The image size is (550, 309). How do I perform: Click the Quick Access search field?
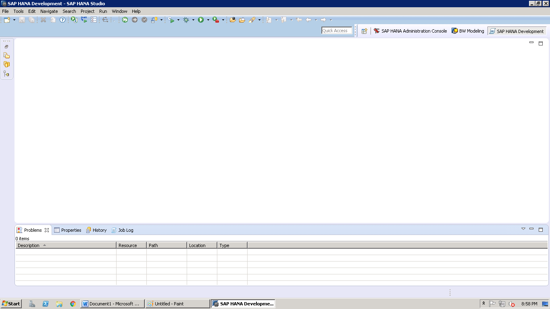(337, 31)
